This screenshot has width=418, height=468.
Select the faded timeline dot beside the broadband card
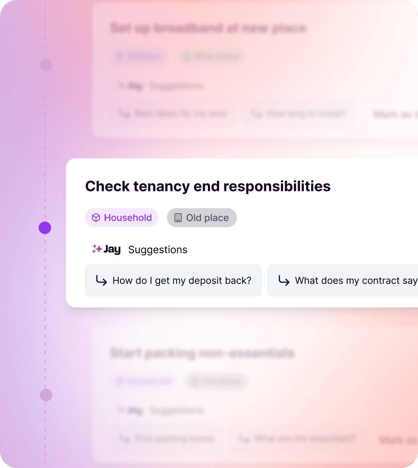(46, 65)
